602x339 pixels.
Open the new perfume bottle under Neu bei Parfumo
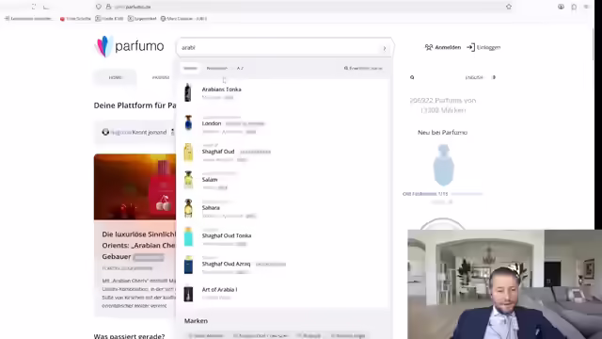pos(443,166)
